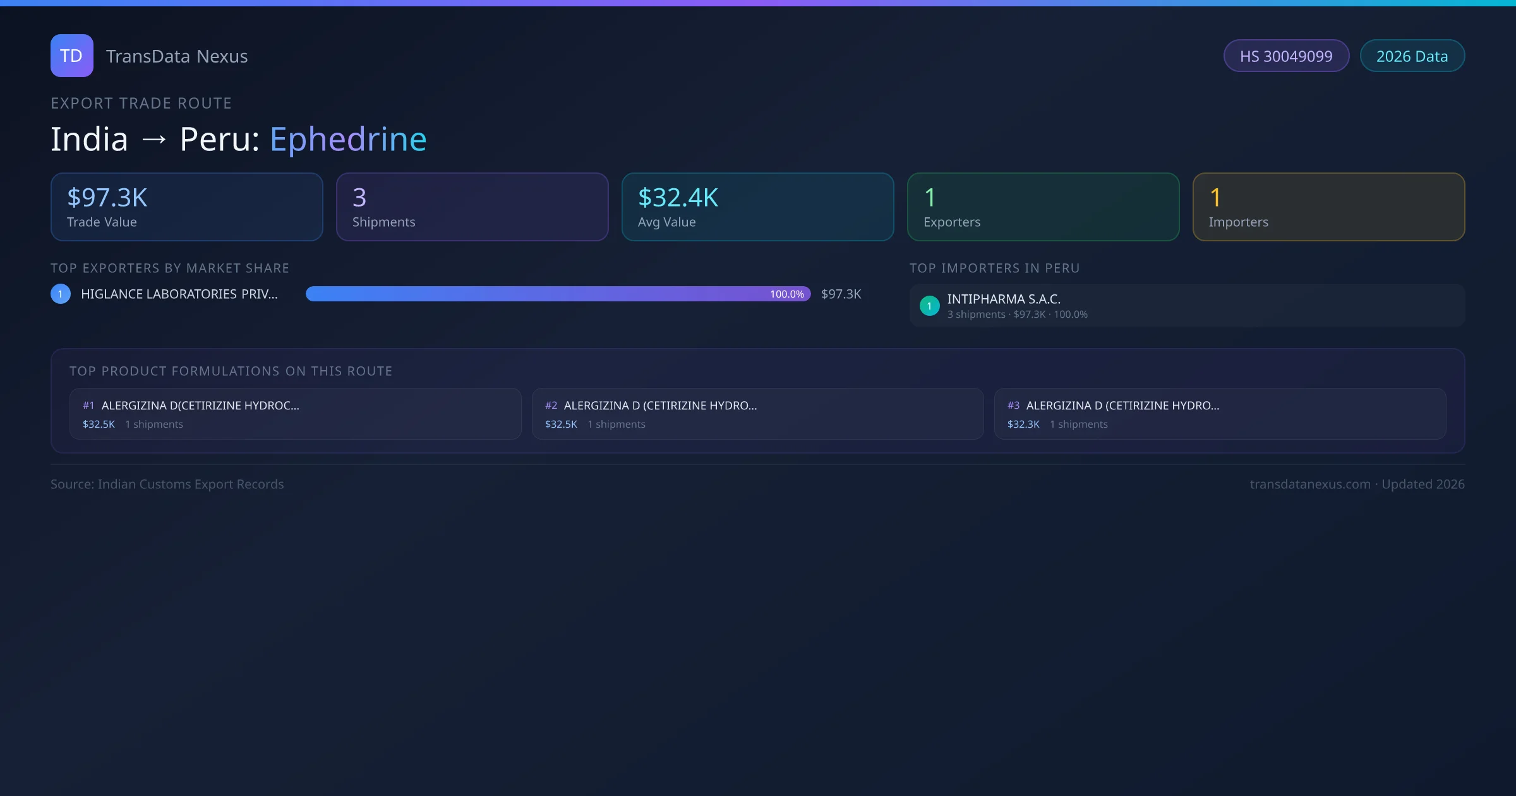Viewport: 1516px width, 796px height.
Task: Click the #2 formulation rank label
Action: click(x=551, y=406)
